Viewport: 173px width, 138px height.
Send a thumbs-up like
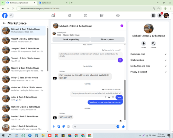tap(123, 127)
